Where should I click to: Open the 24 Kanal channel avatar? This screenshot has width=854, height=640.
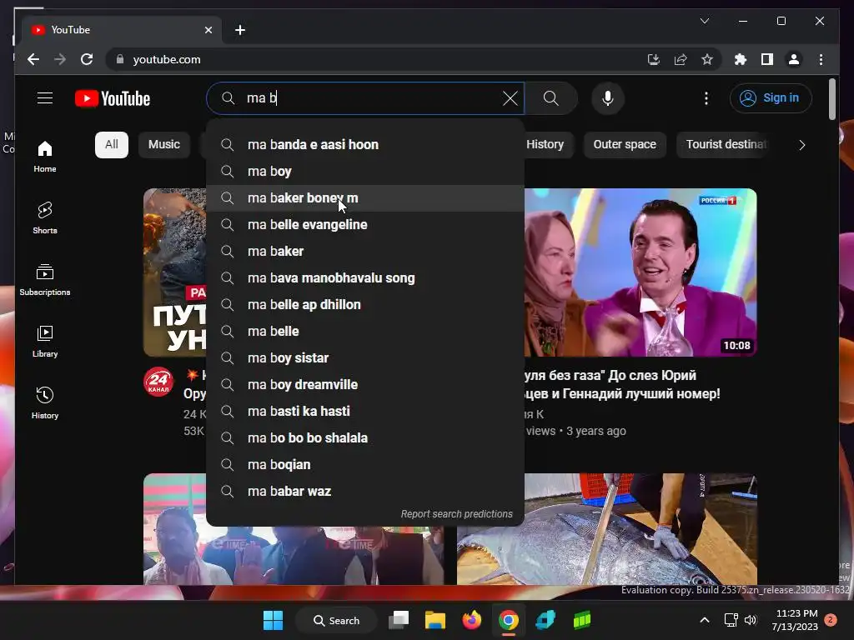click(158, 382)
